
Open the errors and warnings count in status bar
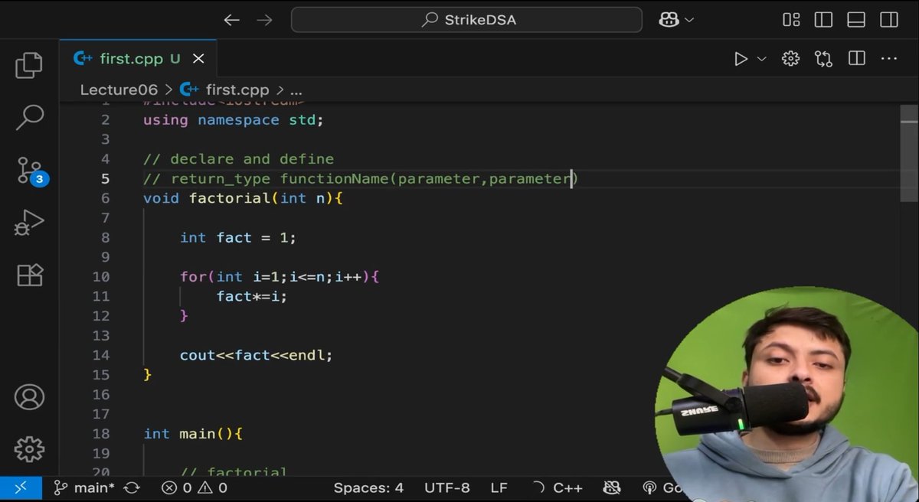click(x=195, y=487)
